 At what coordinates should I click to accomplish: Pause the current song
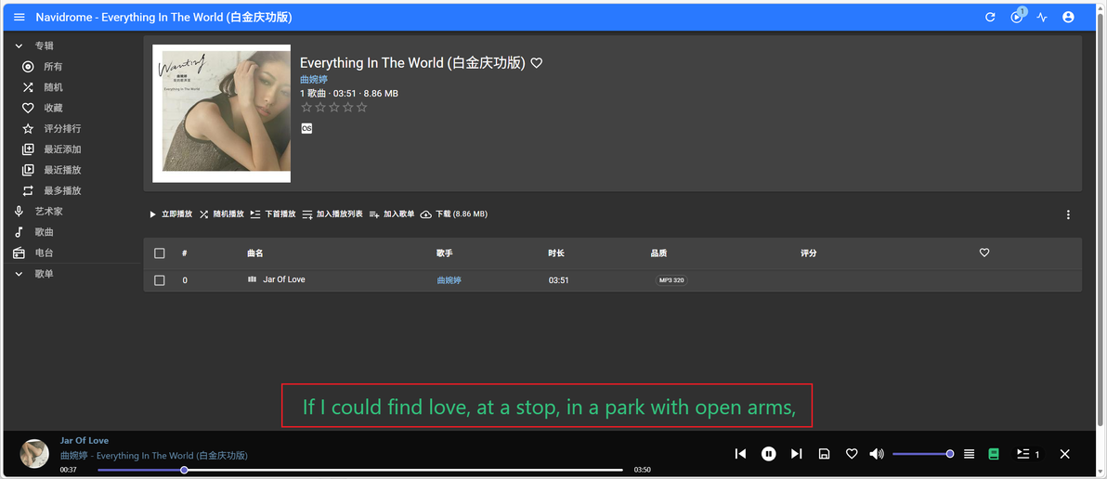tap(769, 454)
